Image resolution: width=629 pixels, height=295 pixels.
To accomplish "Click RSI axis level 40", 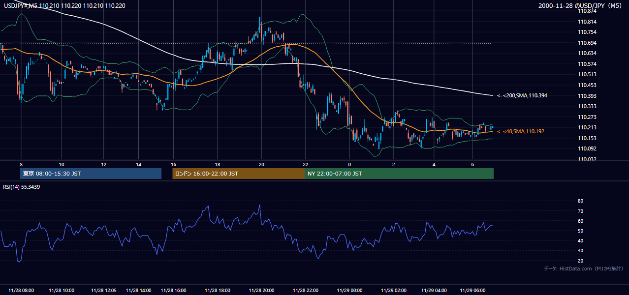I will (x=580, y=240).
